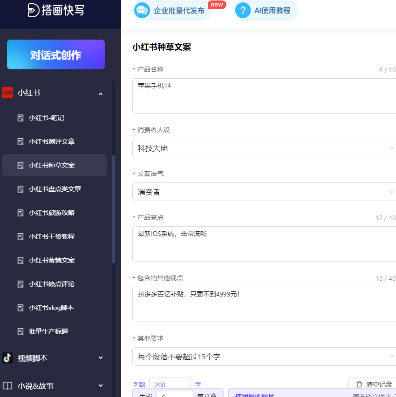Focus the 产品亮点 text field

coord(264,244)
